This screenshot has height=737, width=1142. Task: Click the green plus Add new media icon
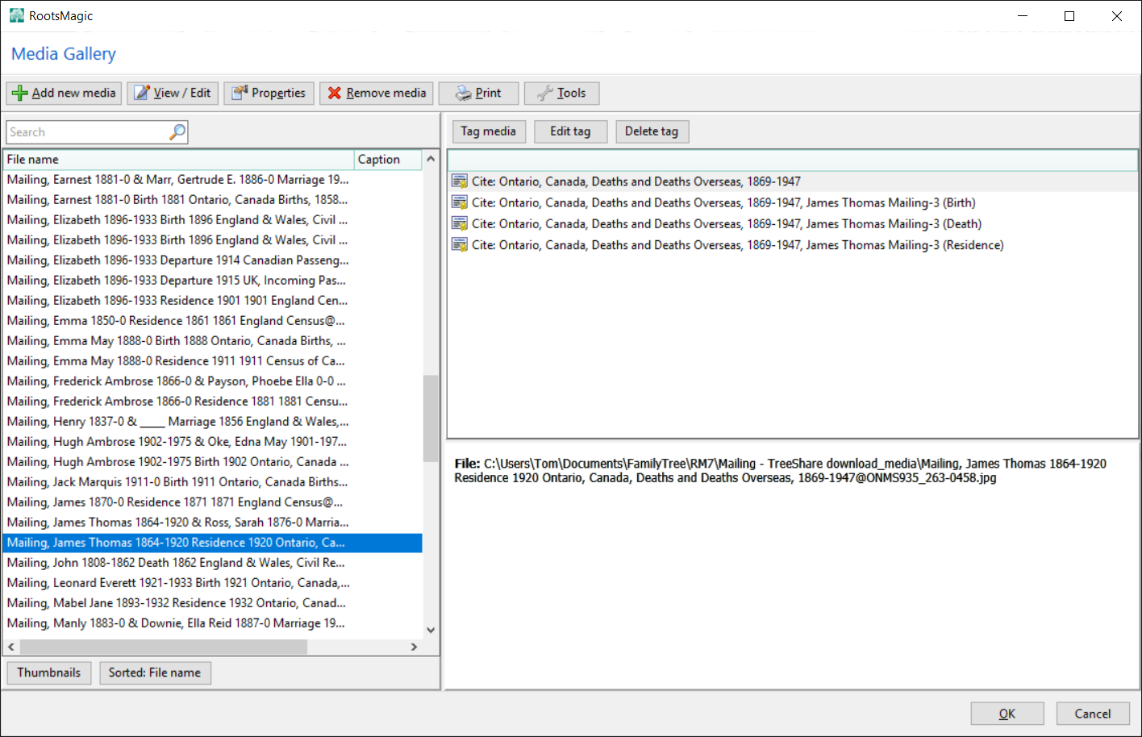click(20, 94)
